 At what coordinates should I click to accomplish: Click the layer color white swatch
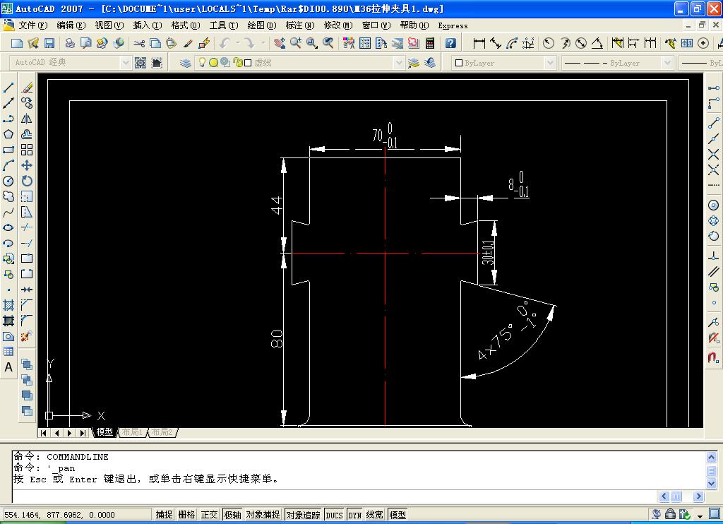[x=248, y=63]
